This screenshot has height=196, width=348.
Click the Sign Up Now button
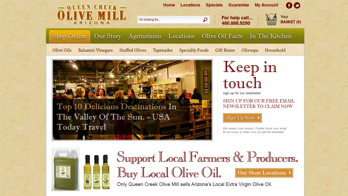coord(242,118)
